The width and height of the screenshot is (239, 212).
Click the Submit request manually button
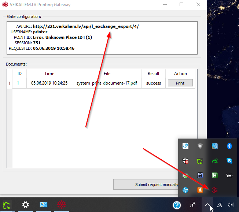pyautogui.click(x=147, y=185)
